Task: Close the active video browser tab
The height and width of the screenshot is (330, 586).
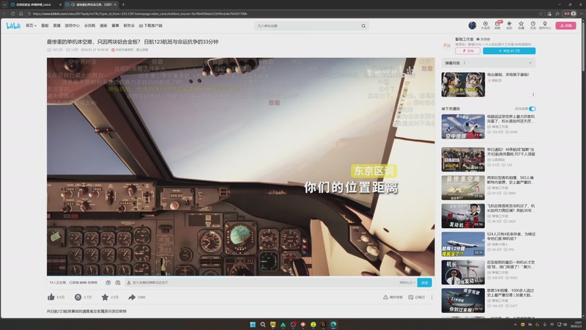Action: 115,4
